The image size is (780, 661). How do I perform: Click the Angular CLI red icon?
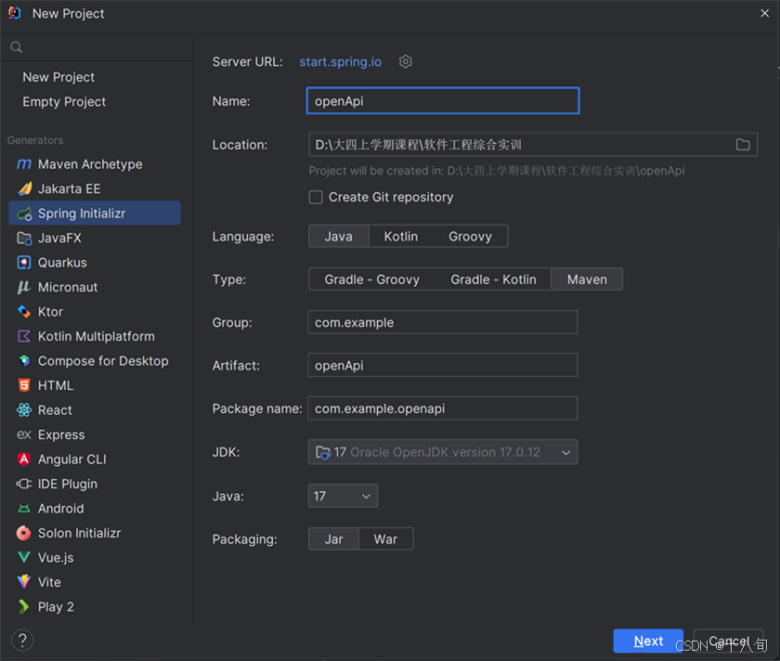(24, 459)
